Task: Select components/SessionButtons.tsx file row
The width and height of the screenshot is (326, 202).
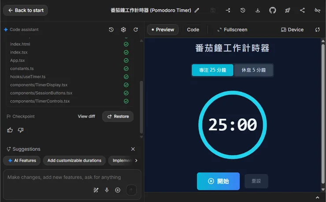Action: [x=69, y=93]
